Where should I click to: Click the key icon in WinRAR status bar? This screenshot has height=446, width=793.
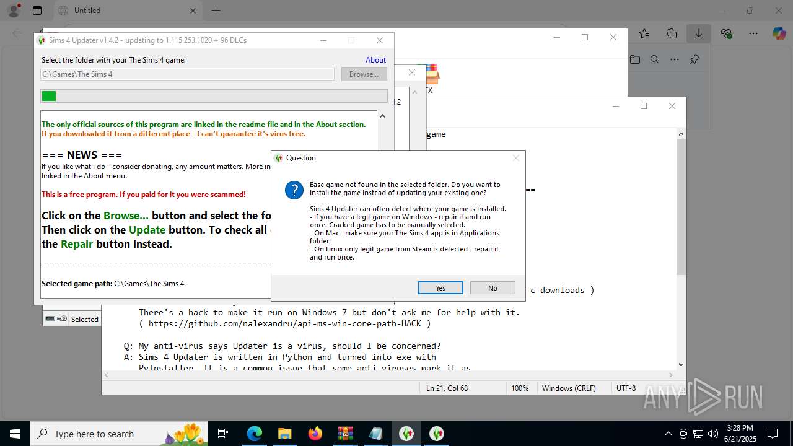coord(62,318)
